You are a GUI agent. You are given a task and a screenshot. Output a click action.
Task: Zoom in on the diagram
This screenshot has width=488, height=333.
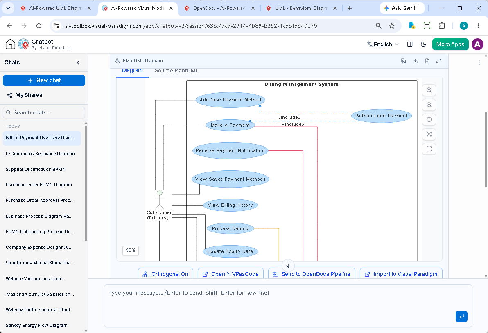click(x=429, y=90)
